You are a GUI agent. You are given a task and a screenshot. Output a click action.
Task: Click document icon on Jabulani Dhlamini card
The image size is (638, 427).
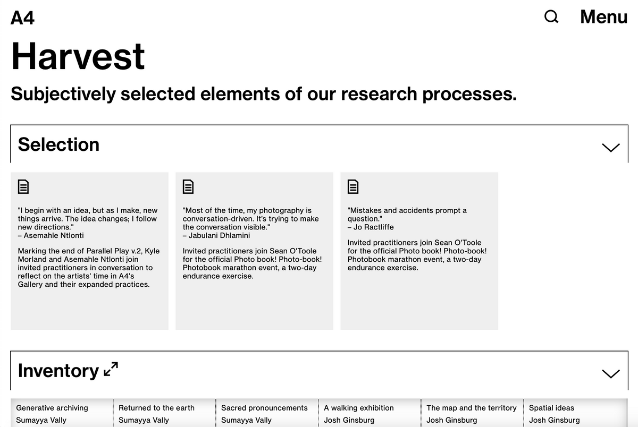pos(188,186)
